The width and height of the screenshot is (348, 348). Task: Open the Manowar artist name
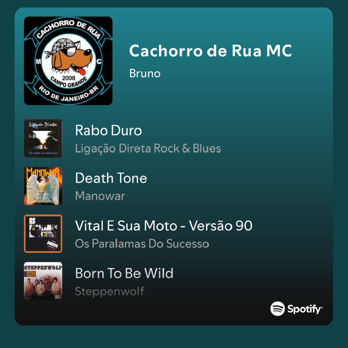pyautogui.click(x=100, y=196)
